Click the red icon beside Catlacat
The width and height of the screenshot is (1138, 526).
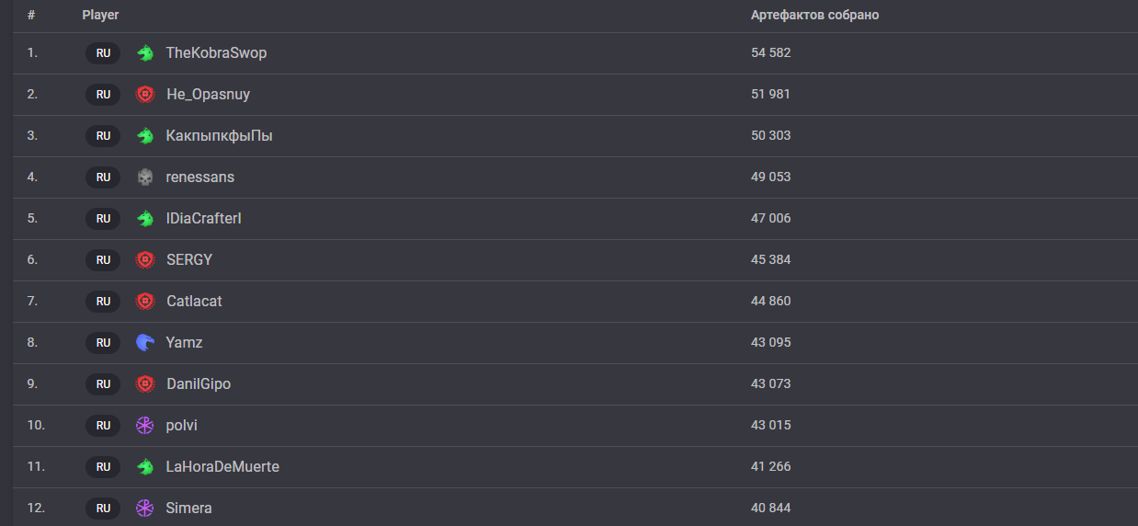pyautogui.click(x=144, y=302)
